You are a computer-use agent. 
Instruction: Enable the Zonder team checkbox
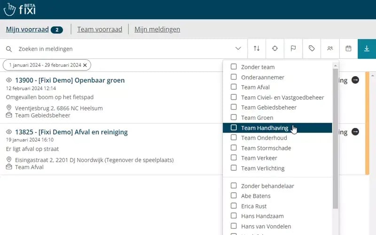[x=234, y=67]
